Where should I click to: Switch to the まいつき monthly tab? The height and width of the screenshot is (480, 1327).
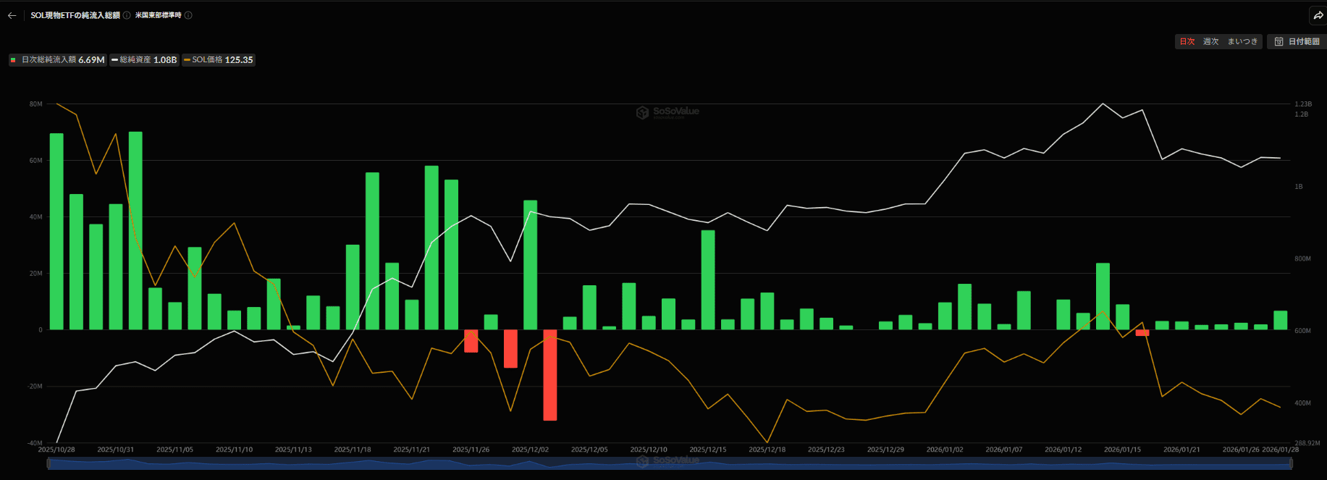1242,42
